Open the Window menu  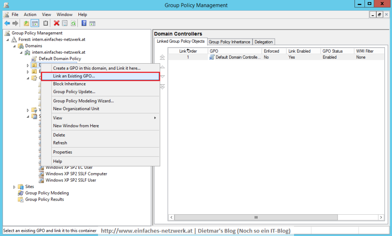coord(64,14)
